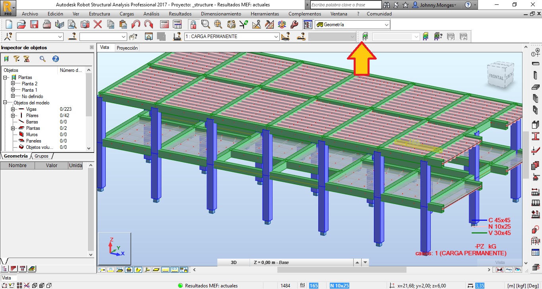Click the node selection query icon

pyautogui.click(x=8, y=37)
